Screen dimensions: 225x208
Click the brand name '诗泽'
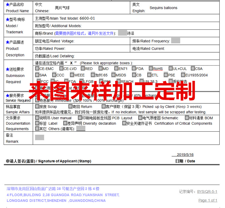point(130,33)
